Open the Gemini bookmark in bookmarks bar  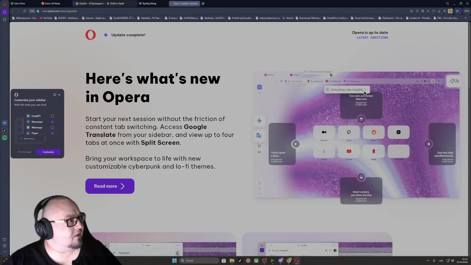click(x=288, y=18)
